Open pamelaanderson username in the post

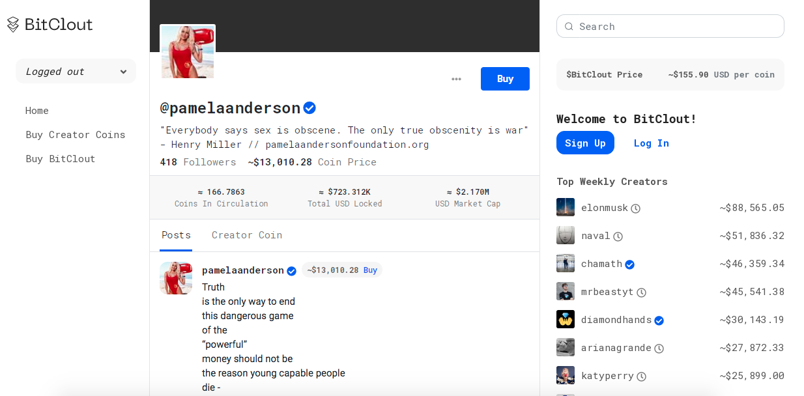243,270
